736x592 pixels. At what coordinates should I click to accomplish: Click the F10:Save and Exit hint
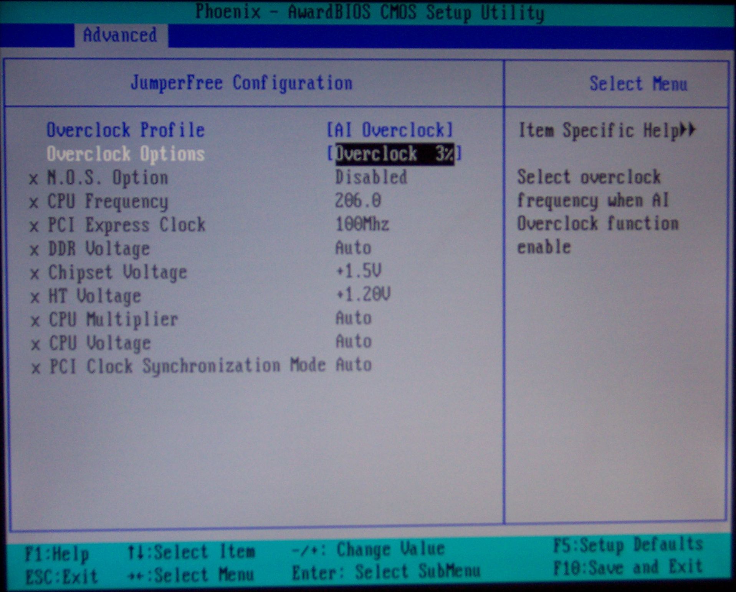point(628,567)
